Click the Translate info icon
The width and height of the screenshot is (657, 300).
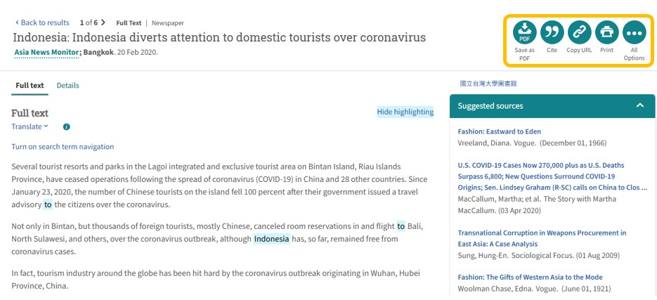(67, 127)
